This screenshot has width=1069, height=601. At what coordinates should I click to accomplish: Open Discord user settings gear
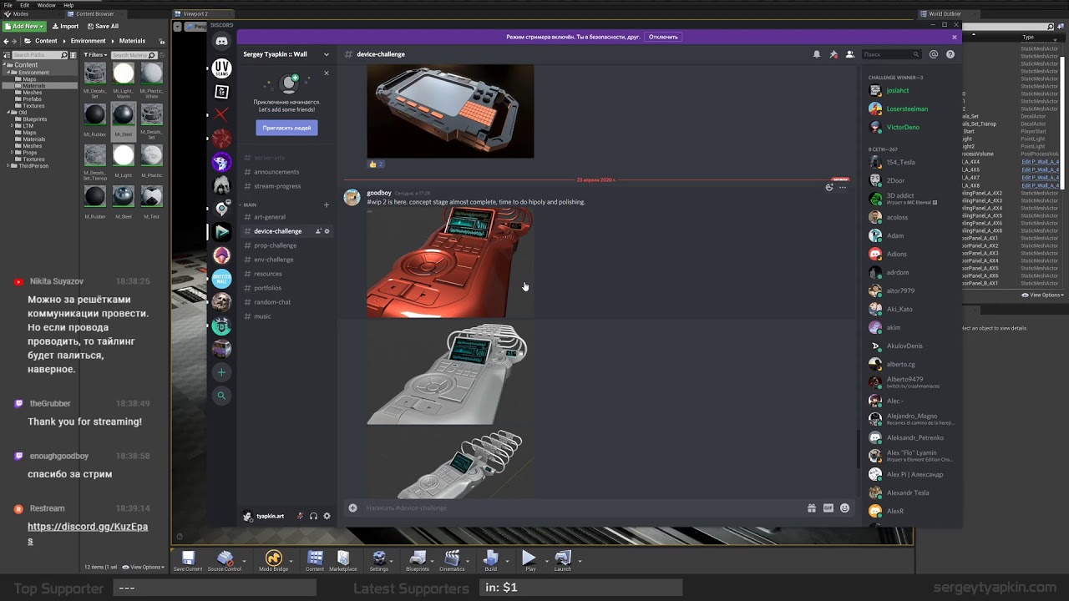(327, 516)
